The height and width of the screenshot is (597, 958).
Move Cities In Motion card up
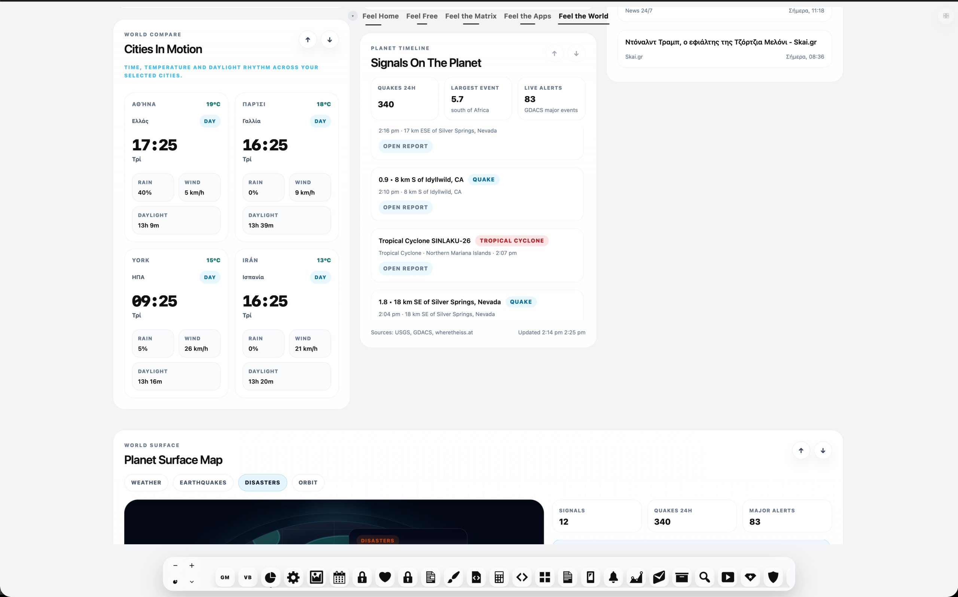[308, 40]
